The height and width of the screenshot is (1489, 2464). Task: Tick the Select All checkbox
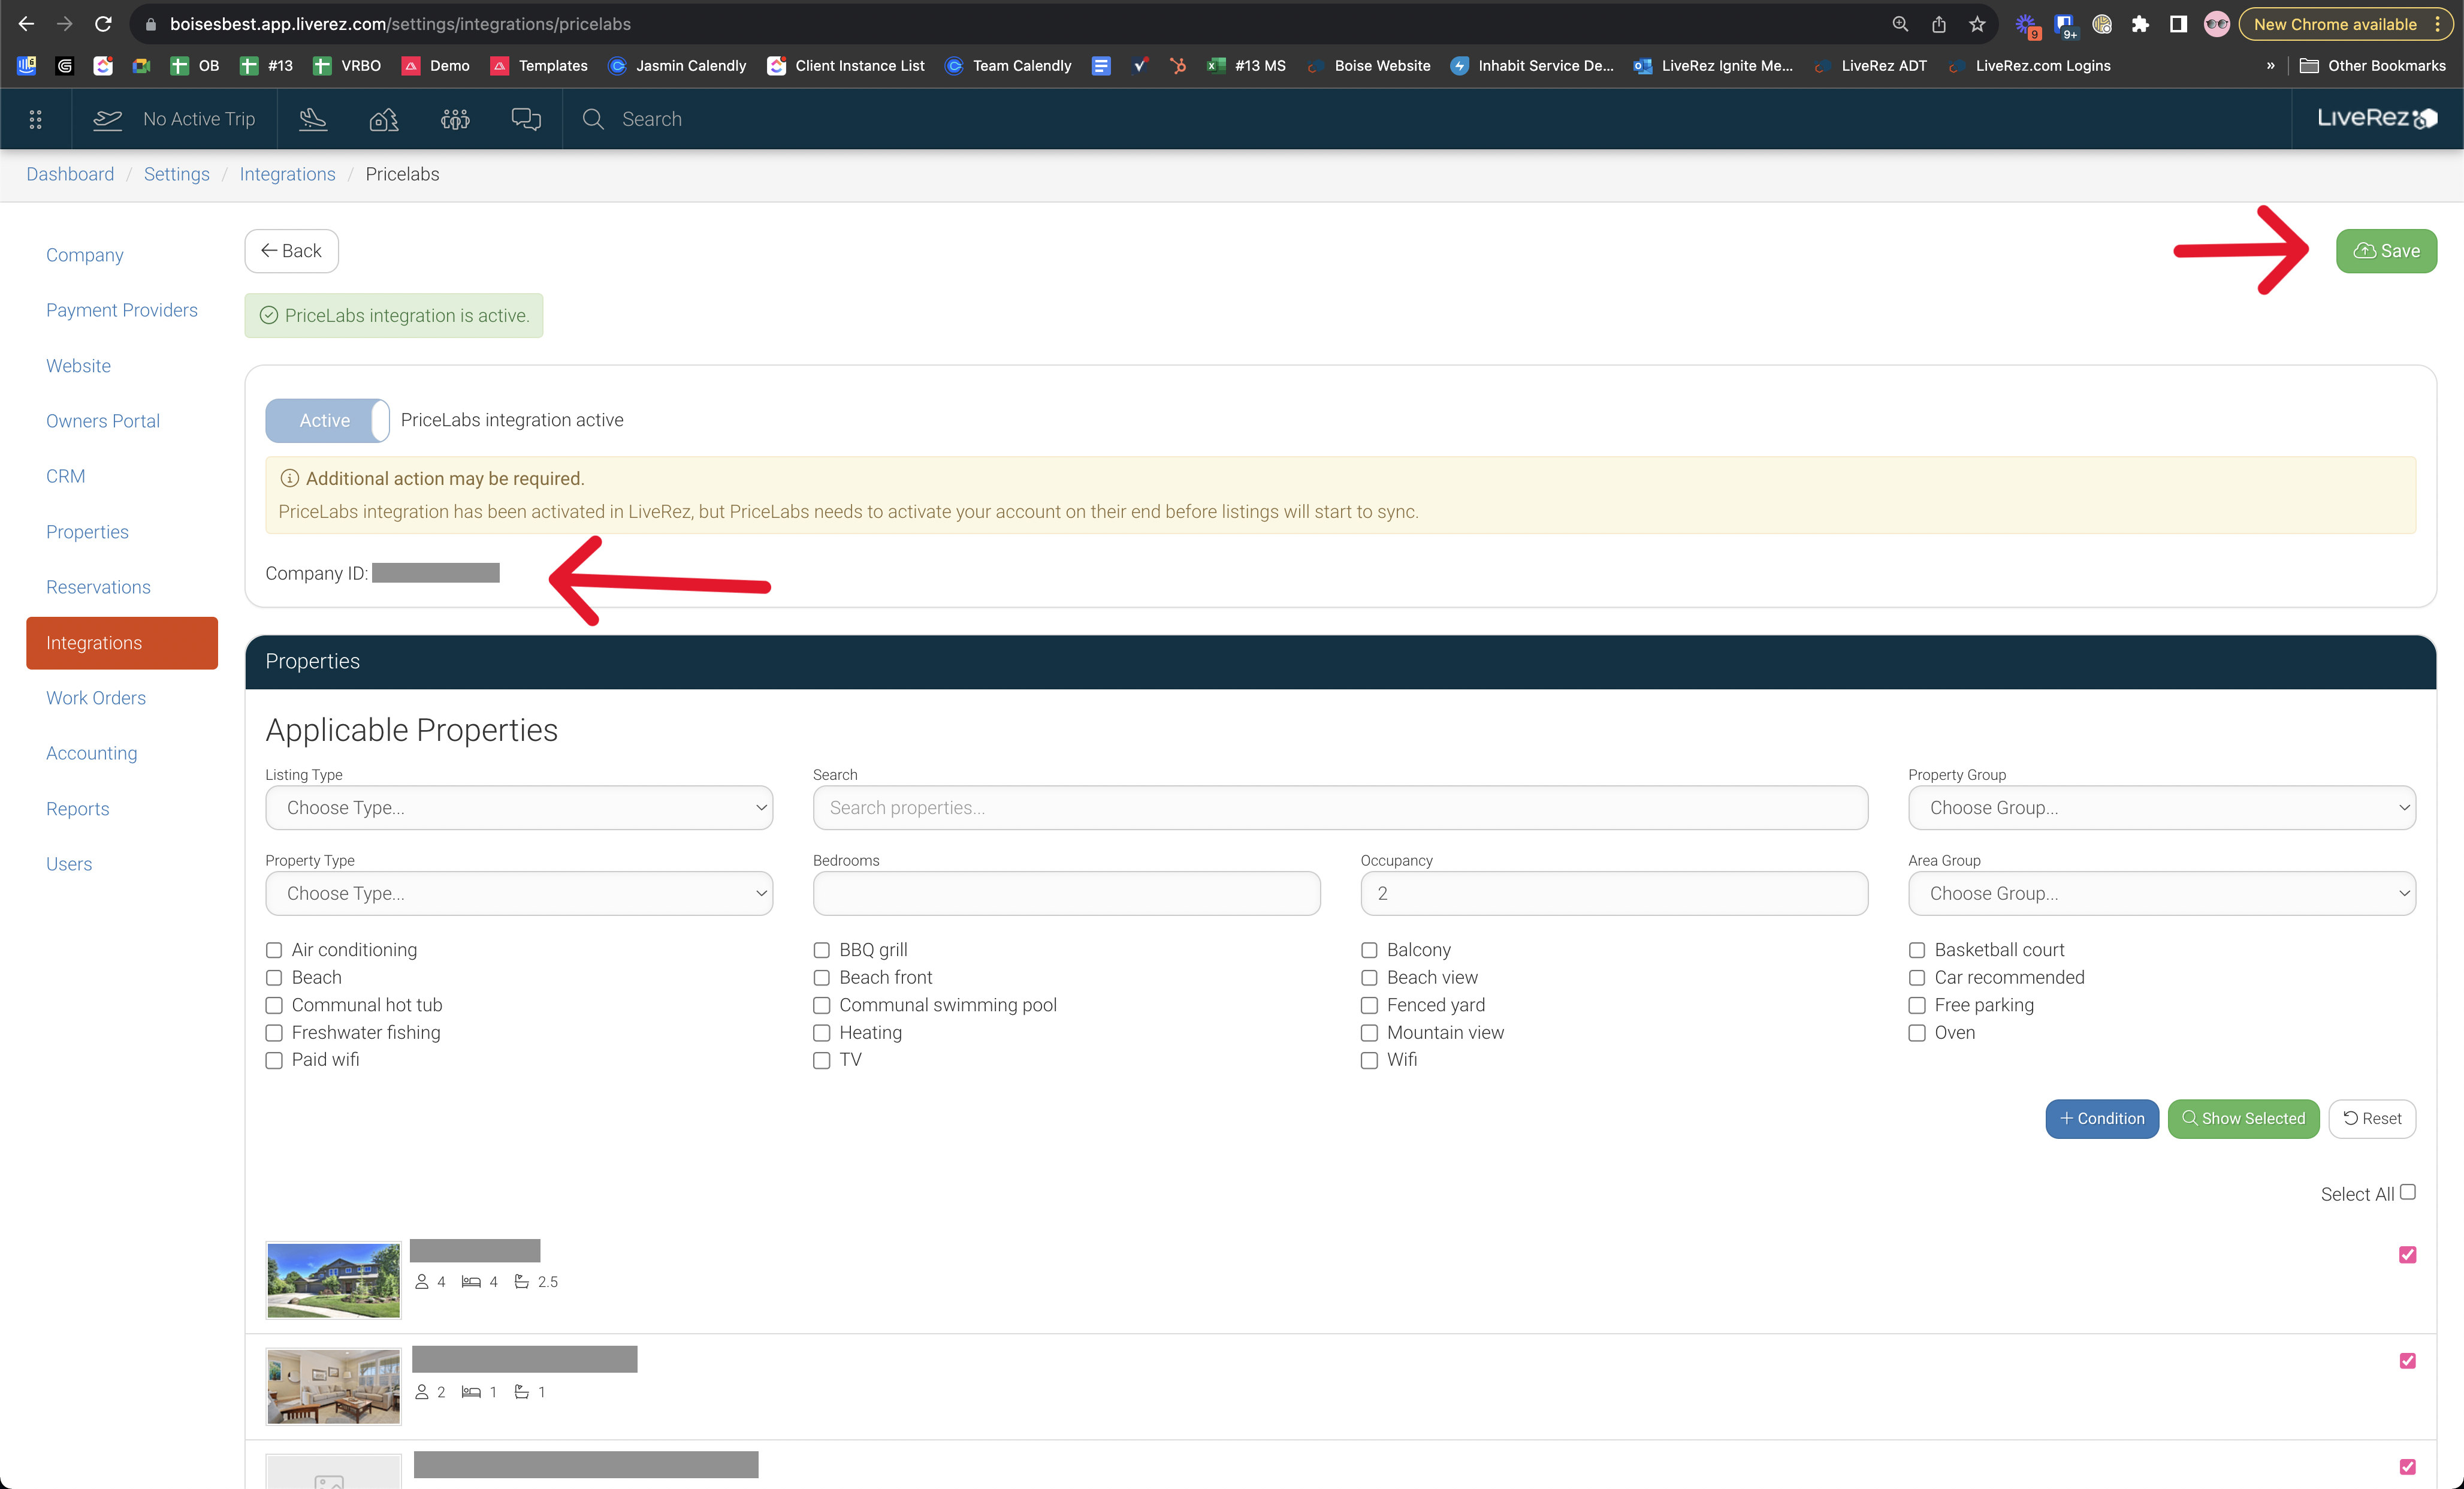coord(2408,1192)
